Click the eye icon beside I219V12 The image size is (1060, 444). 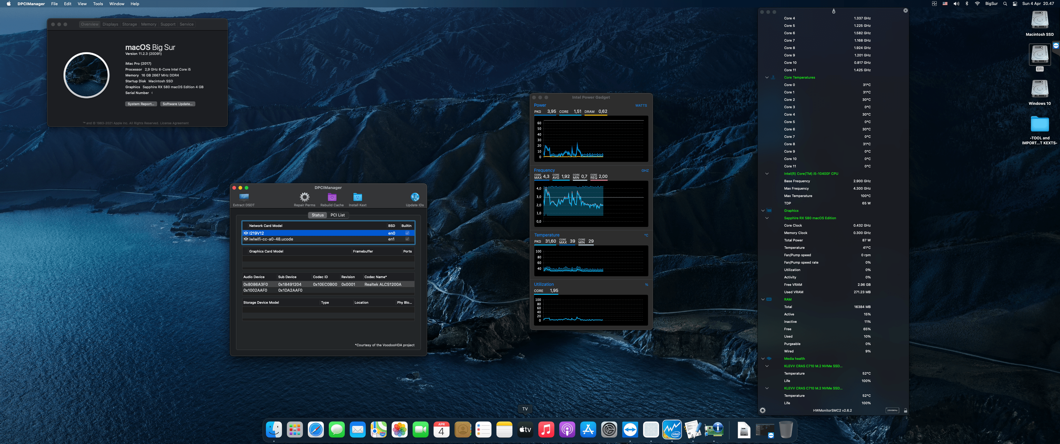[x=246, y=233]
